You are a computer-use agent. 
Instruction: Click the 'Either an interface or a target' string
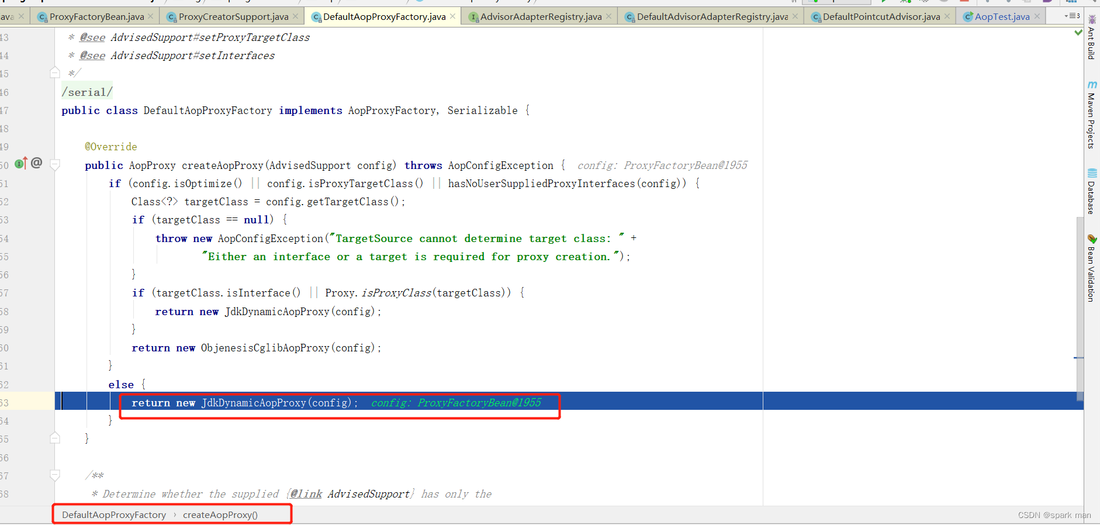410,257
